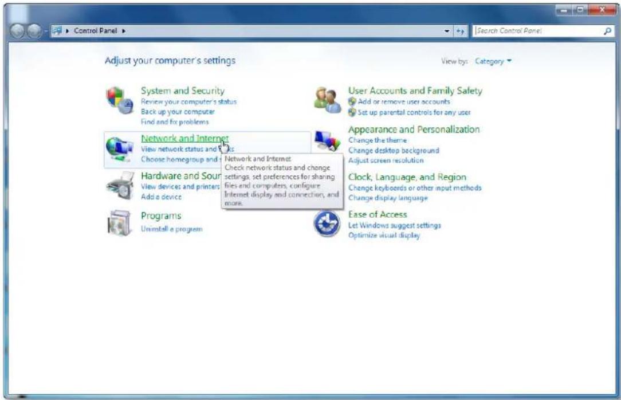
Task: Maximize the Control Panel window
Action: [x=580, y=10]
